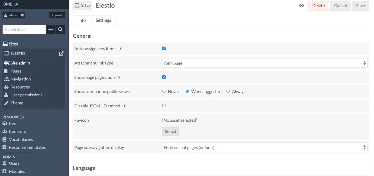Click the Logout button

click(x=57, y=15)
